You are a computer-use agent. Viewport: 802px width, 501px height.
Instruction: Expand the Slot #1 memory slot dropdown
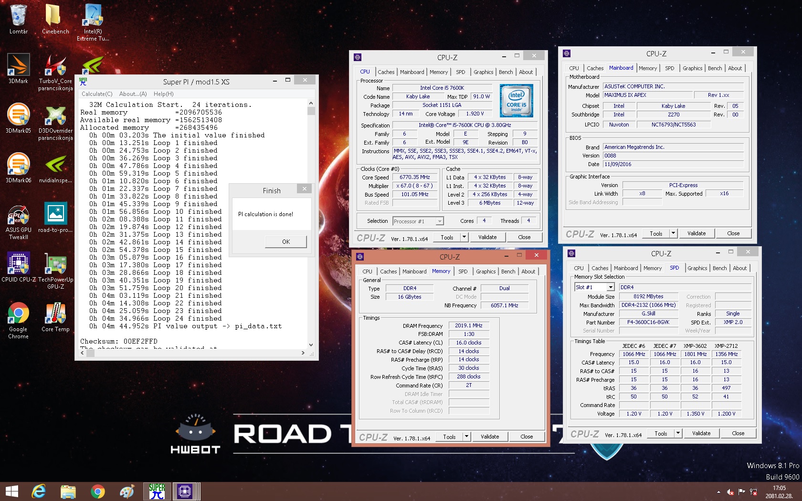(611, 287)
